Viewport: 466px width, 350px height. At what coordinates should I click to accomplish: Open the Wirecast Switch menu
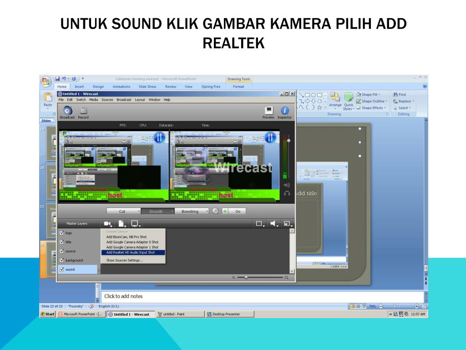pos(81,100)
